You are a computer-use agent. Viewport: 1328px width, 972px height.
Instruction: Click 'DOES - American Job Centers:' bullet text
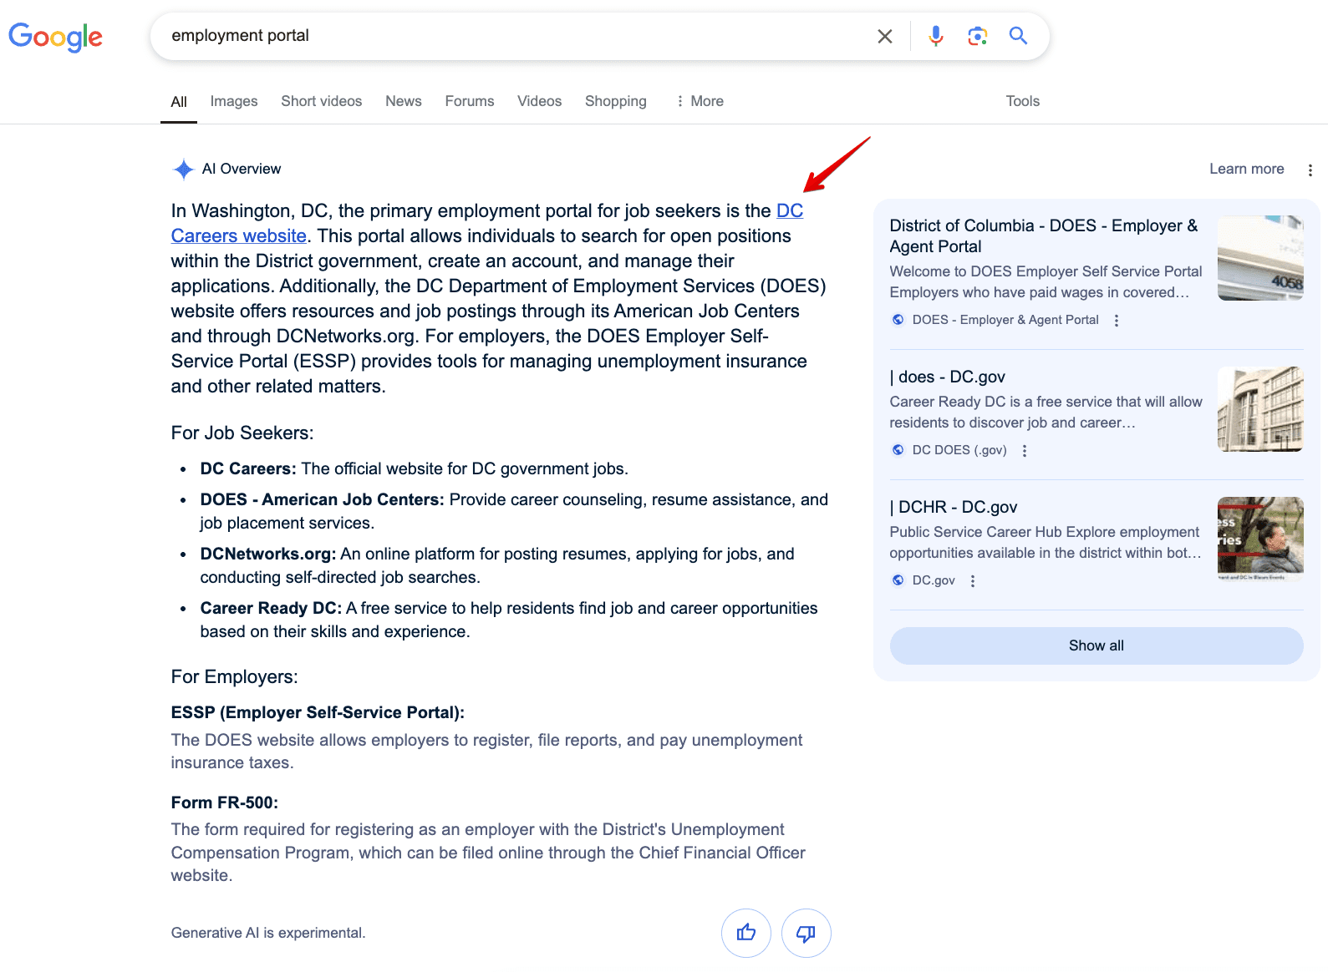322,500
